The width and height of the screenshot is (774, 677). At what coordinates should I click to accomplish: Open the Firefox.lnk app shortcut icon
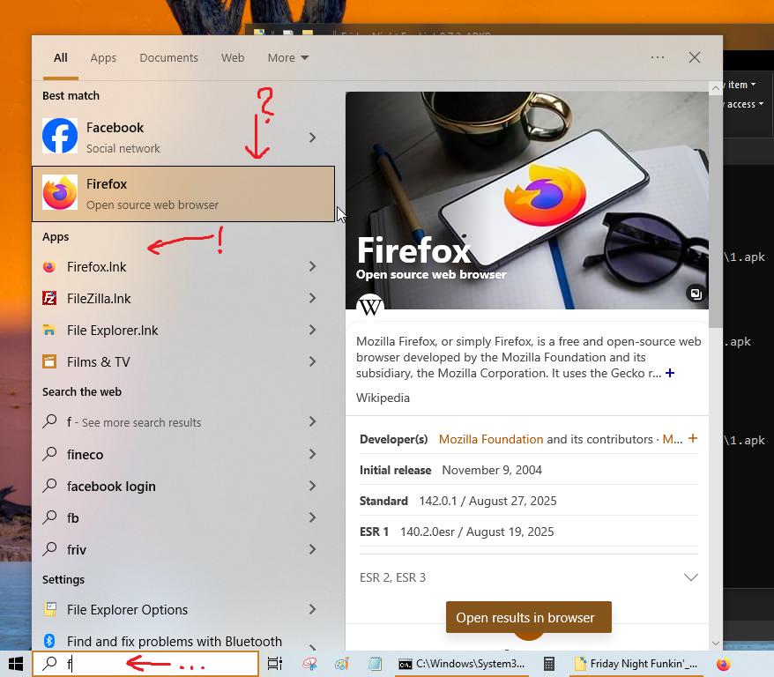(x=49, y=267)
